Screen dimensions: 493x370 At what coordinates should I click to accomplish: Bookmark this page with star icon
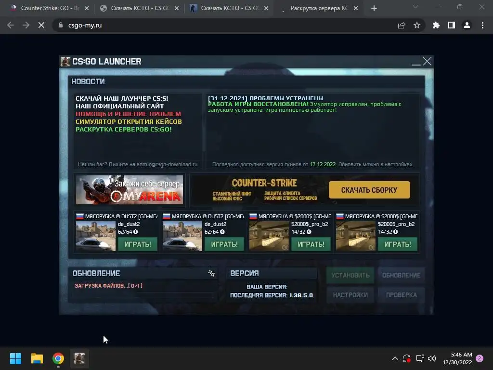click(417, 25)
